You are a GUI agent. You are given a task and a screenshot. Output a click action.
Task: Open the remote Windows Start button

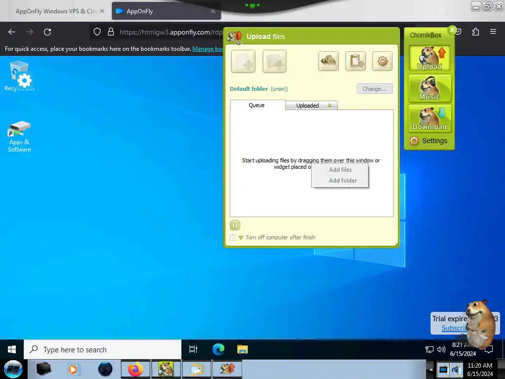click(12, 349)
